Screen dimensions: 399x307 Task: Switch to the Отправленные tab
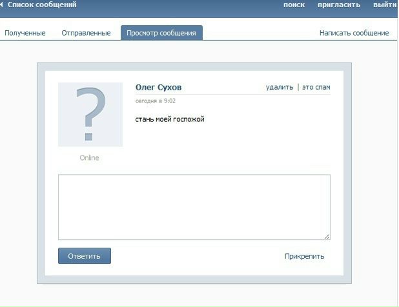click(86, 33)
